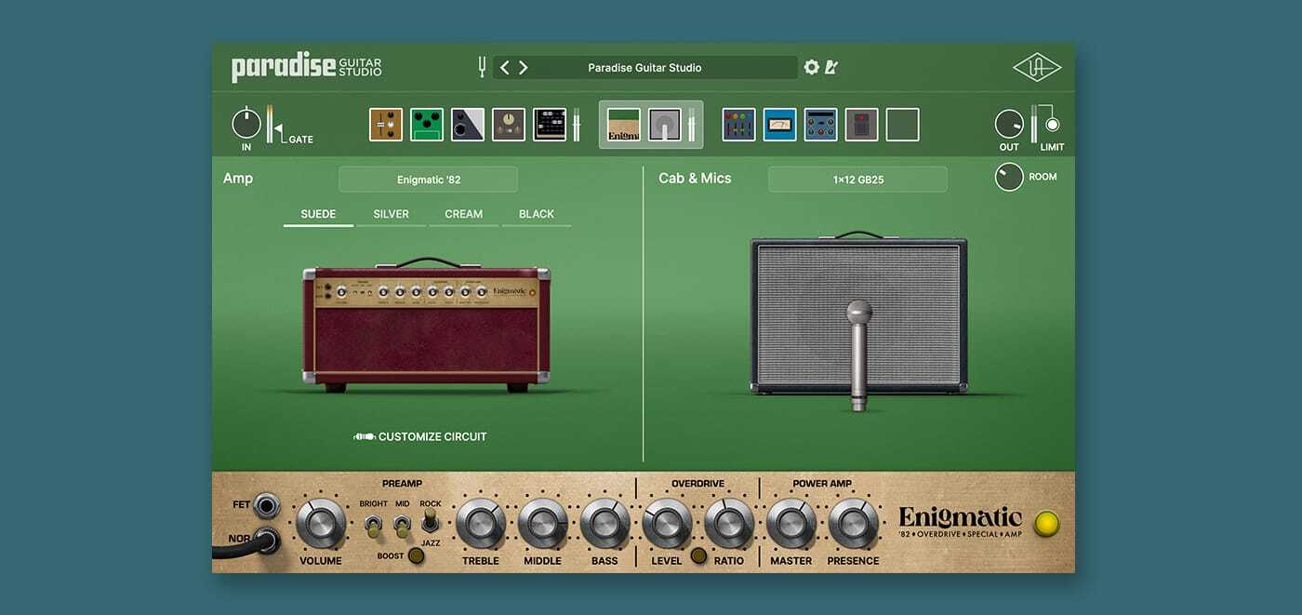Open the Paradise Guitar Studio preset menu
The image size is (1302, 615).
pos(644,68)
